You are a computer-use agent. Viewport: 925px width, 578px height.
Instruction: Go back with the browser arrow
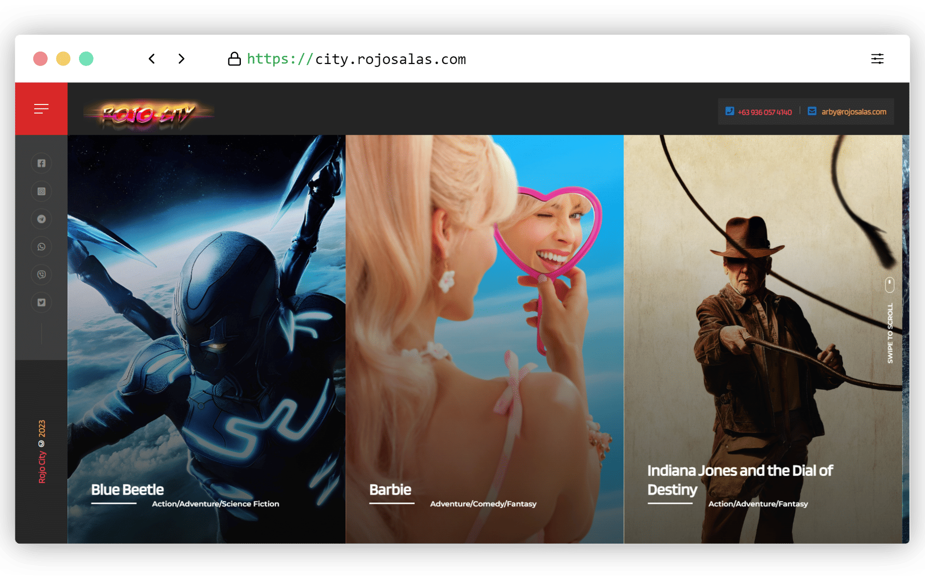[152, 59]
